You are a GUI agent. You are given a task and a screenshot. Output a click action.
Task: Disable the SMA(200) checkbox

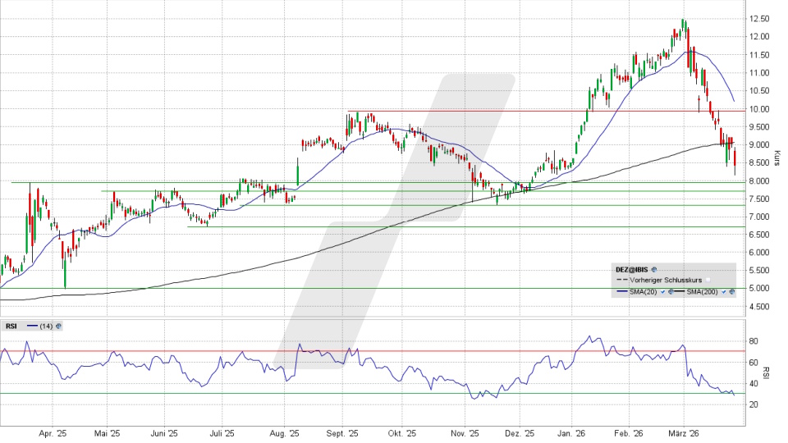tap(722, 292)
